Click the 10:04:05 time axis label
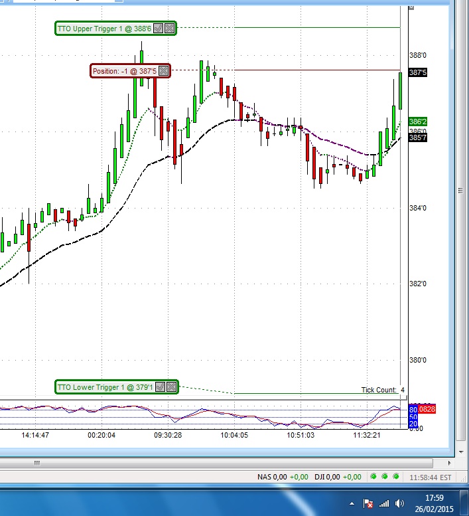Image resolution: width=469 pixels, height=516 pixels. pyautogui.click(x=234, y=435)
